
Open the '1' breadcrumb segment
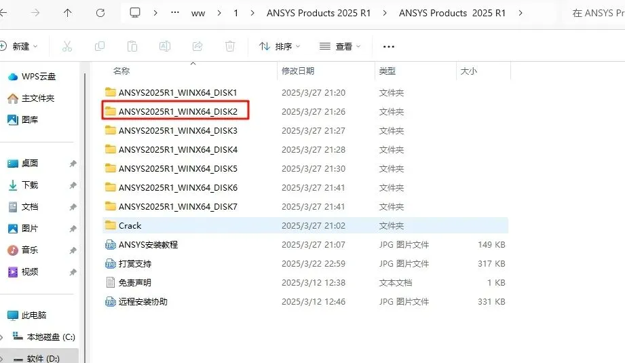pyautogui.click(x=236, y=13)
